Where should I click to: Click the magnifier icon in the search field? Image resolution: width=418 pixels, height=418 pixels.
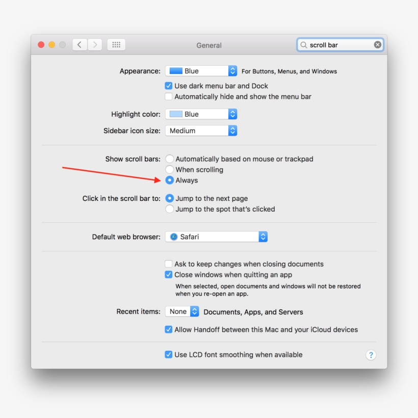[x=305, y=45]
